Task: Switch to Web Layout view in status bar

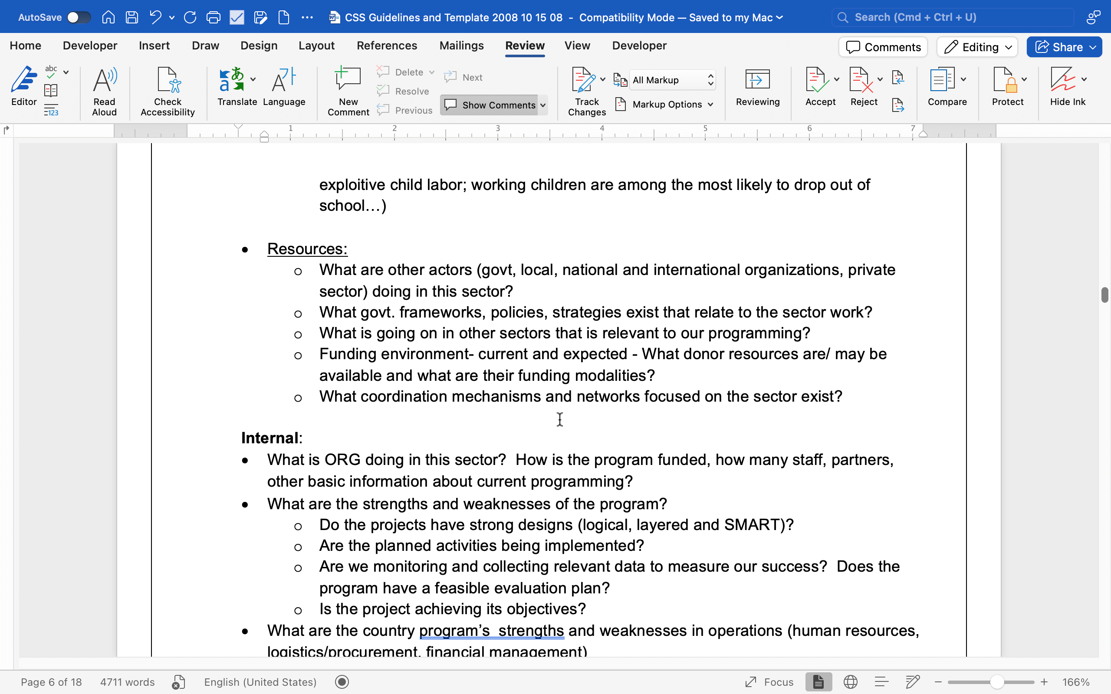Action: tap(850, 682)
